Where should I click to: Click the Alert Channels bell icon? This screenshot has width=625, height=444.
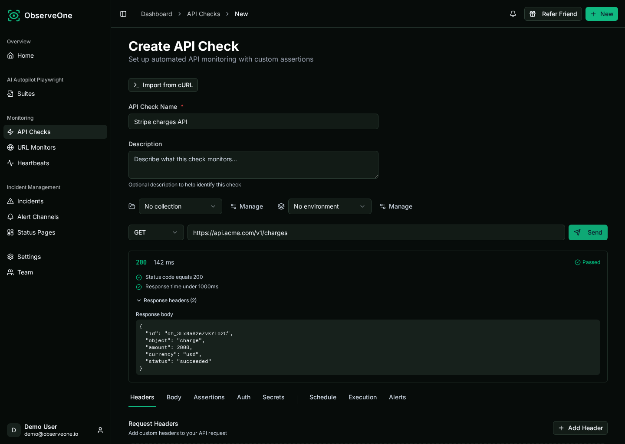[x=10, y=217]
